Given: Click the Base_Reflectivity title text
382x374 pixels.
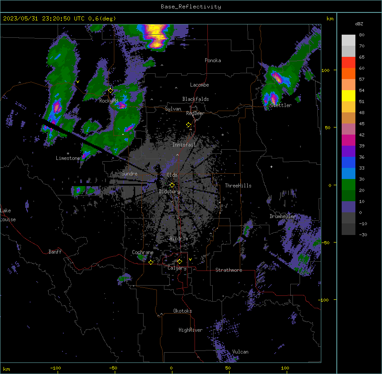Looking at the screenshot, I should coord(191,7).
